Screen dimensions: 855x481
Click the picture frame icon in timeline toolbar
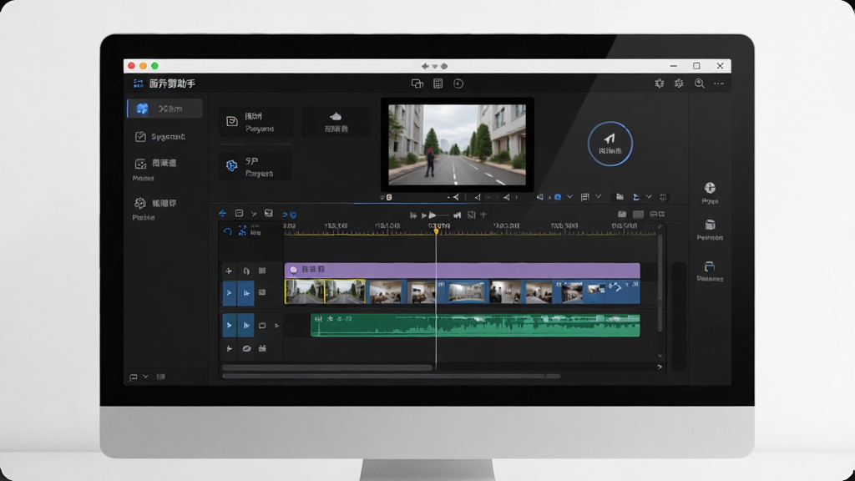[x=268, y=213]
